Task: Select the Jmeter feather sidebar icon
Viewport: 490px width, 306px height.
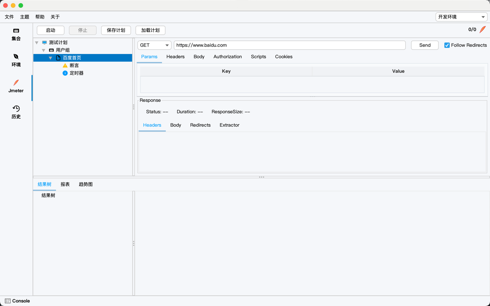Action: 16,83
